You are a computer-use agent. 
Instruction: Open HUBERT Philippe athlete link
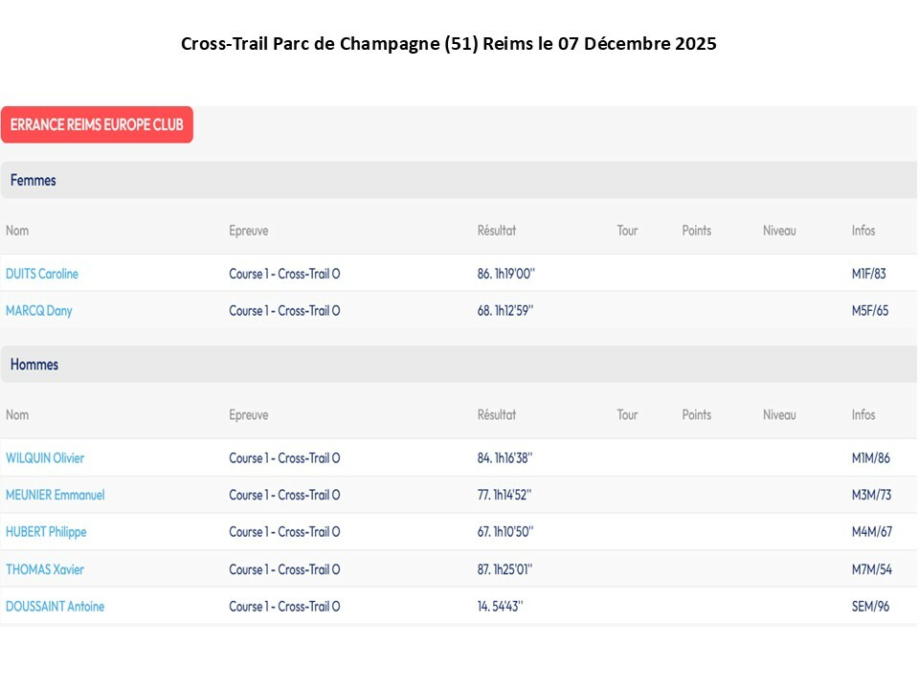coord(46,532)
